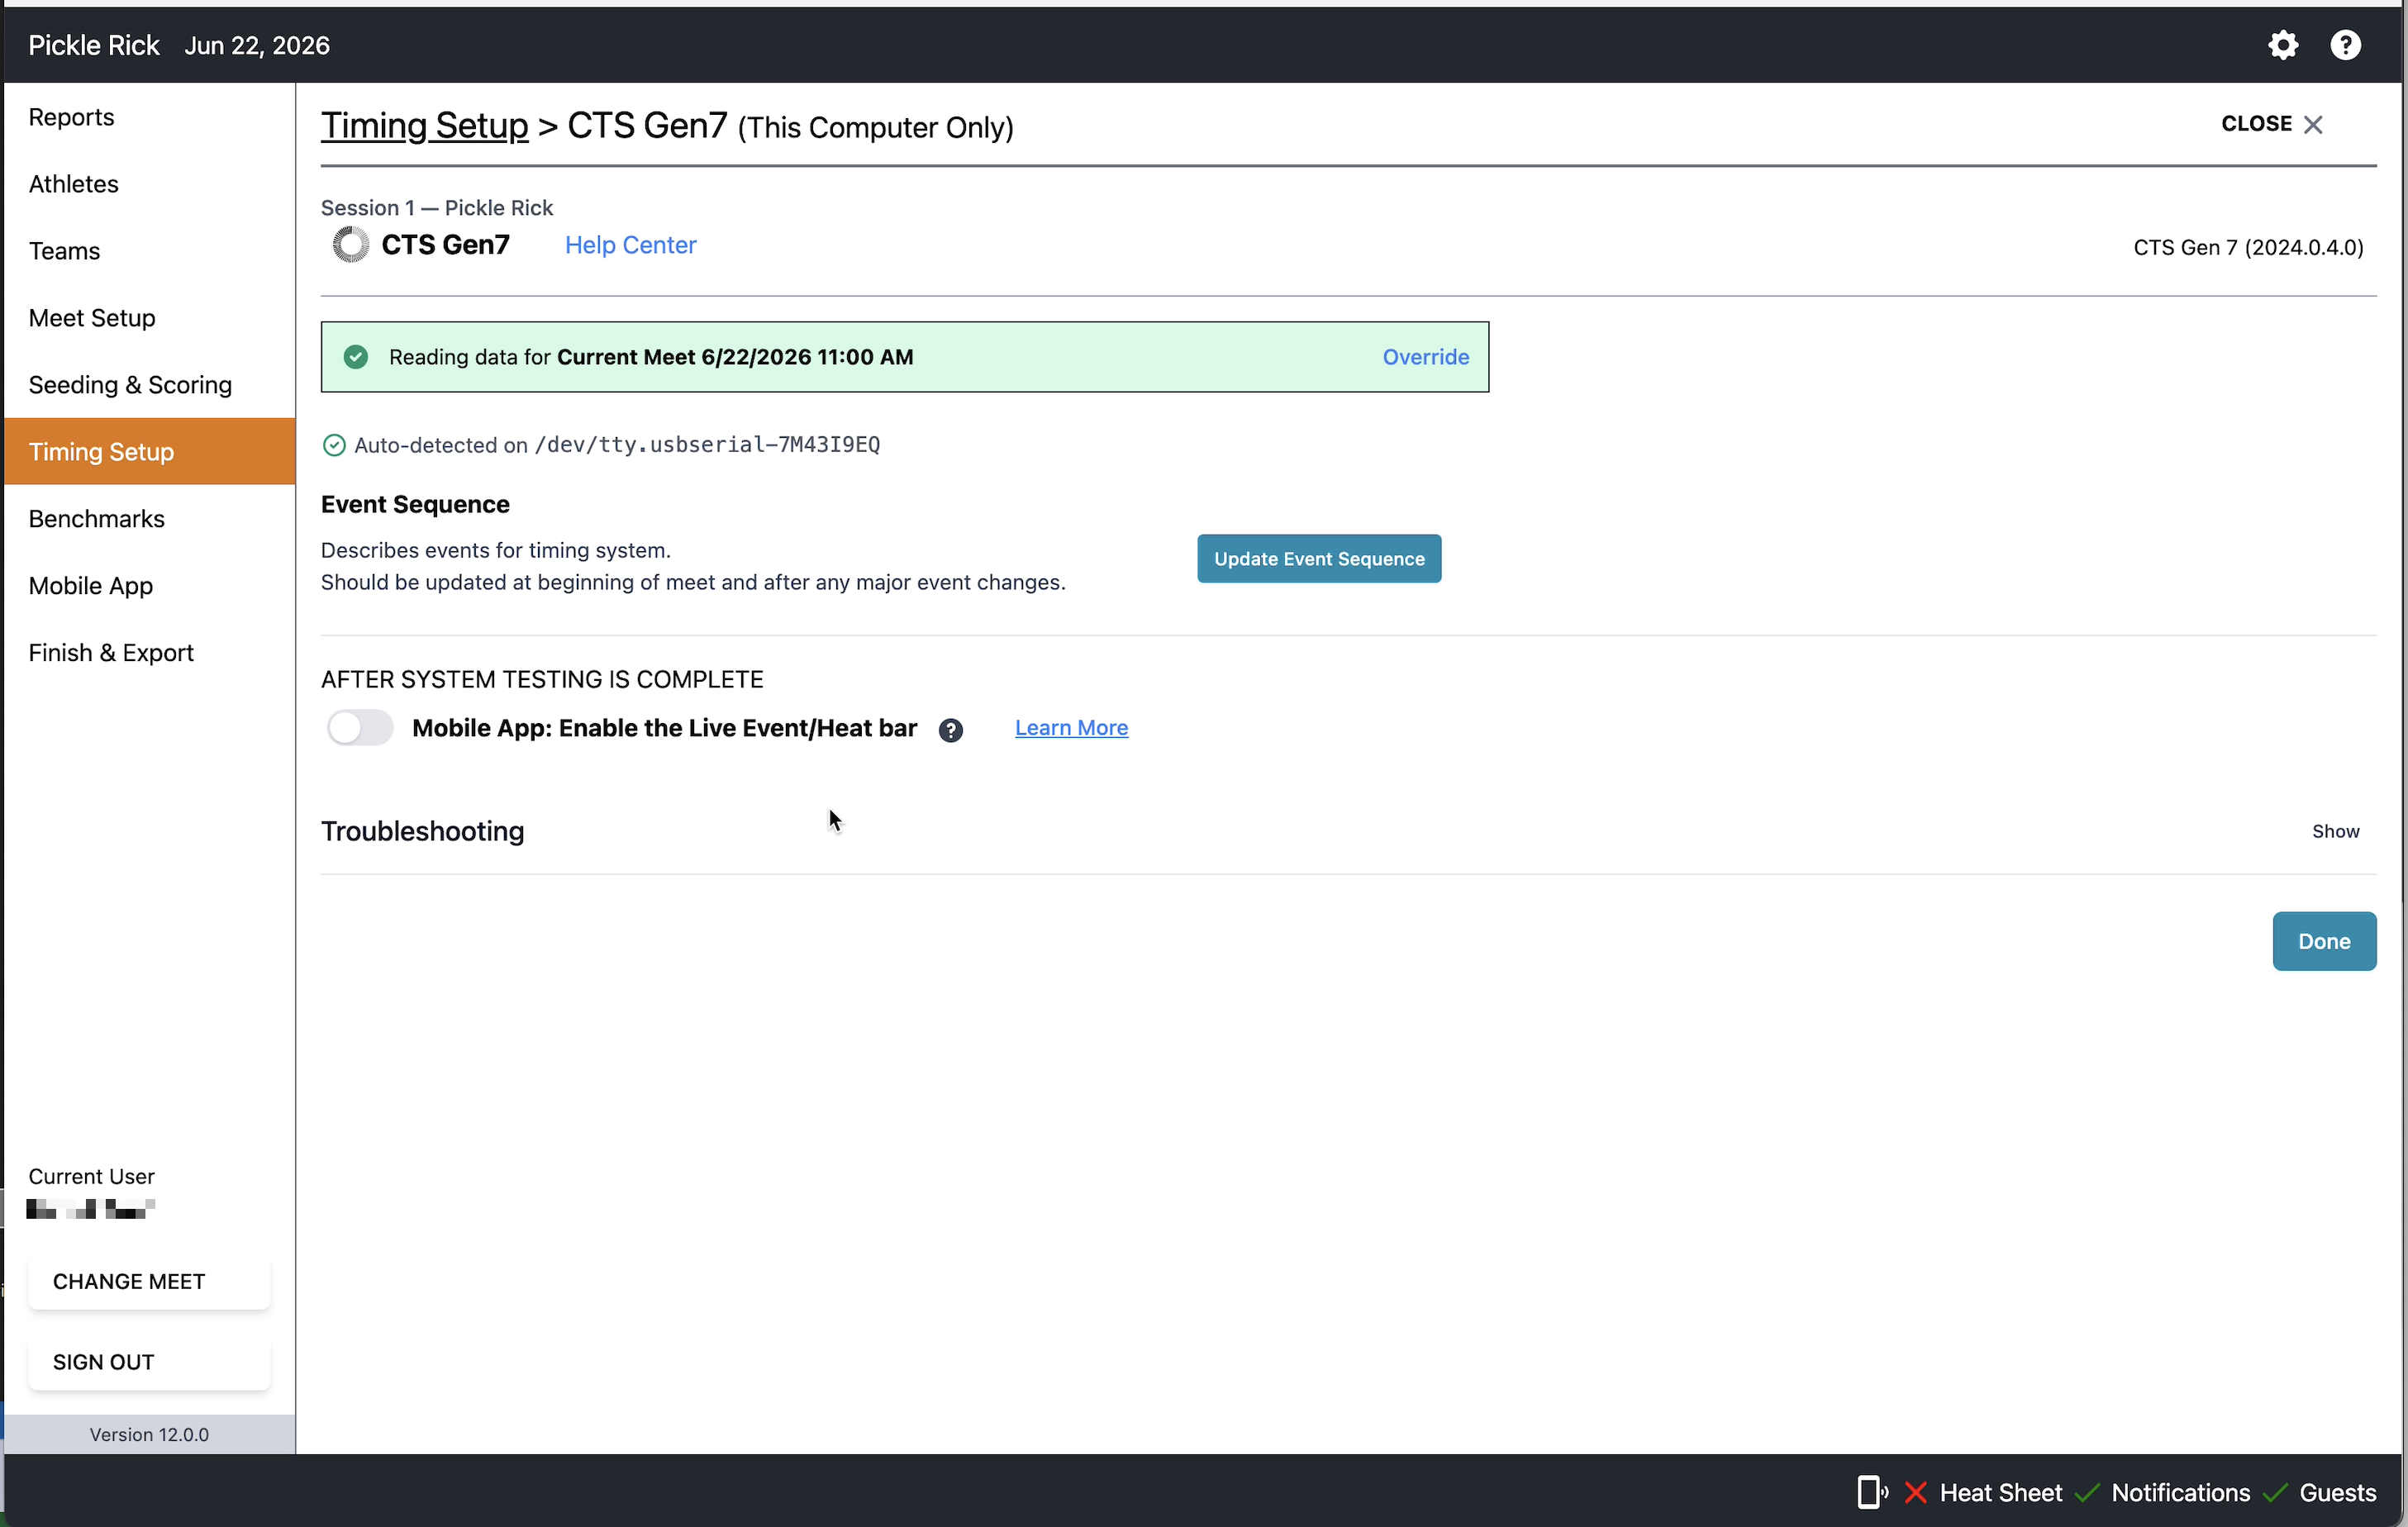This screenshot has height=1527, width=2408.
Task: Go to Mobile App section
Action: pyautogui.click(x=150, y=586)
